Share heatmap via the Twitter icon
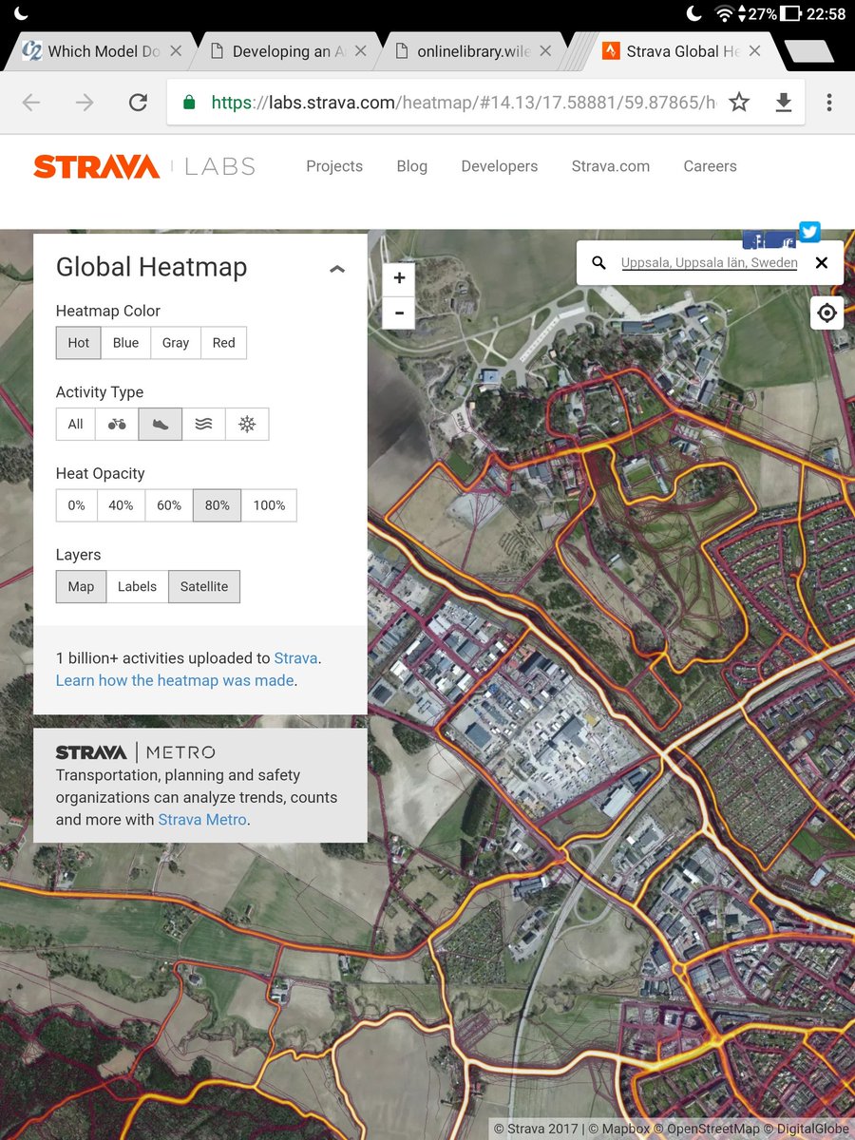This screenshot has width=855, height=1140. click(809, 232)
